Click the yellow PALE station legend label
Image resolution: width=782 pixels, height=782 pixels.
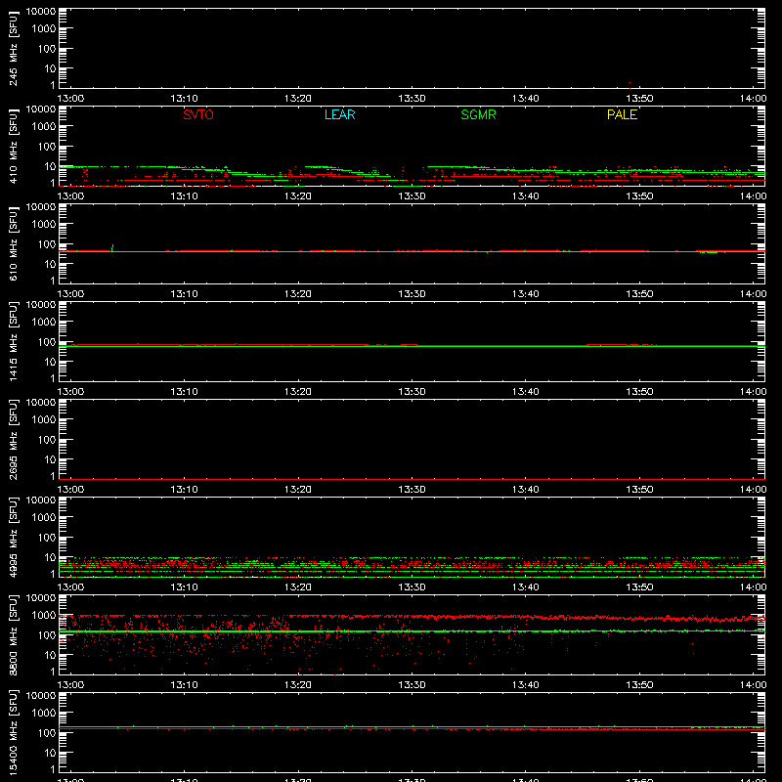tap(622, 114)
